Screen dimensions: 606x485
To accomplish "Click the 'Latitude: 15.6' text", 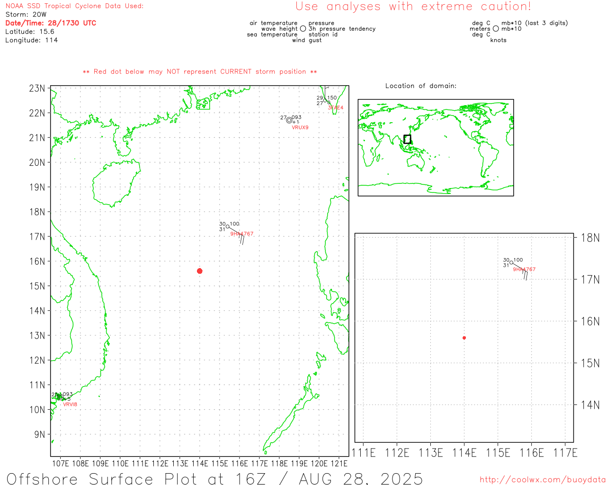I will (30, 32).
